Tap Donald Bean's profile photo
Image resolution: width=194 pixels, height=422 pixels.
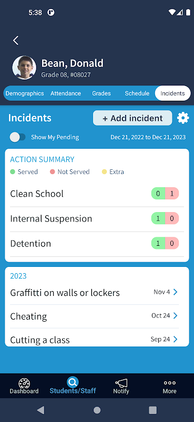[x=24, y=68]
